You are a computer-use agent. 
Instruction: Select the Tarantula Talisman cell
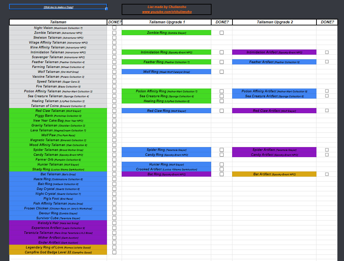pyautogui.click(x=58, y=233)
